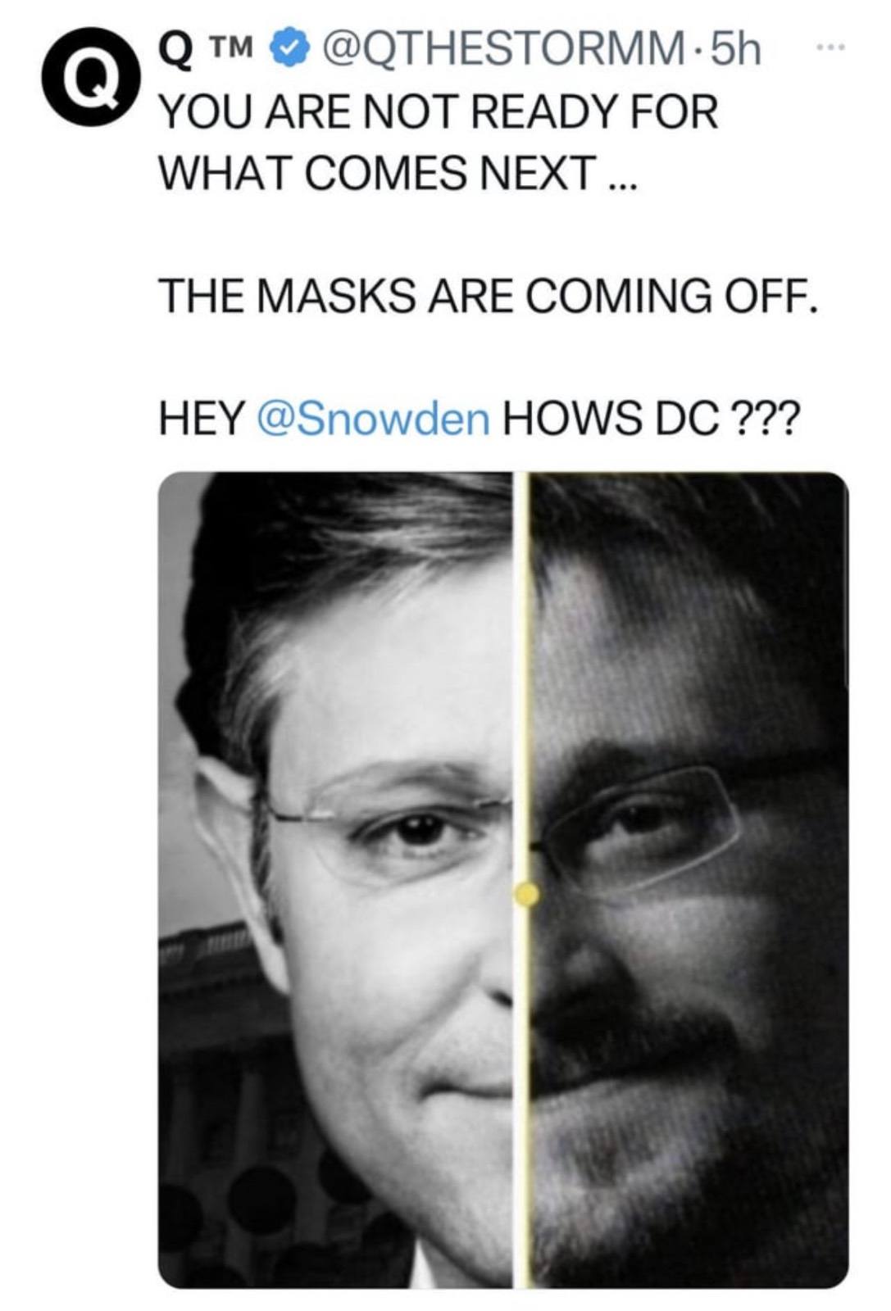Click the rectangular glasses lens on right face
This screenshot has width=891, height=1311.
pos(639,828)
